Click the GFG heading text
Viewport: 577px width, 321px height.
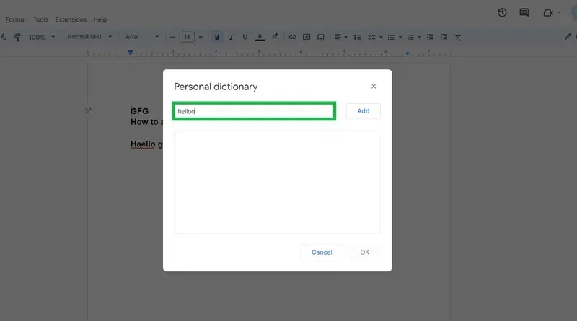click(139, 111)
